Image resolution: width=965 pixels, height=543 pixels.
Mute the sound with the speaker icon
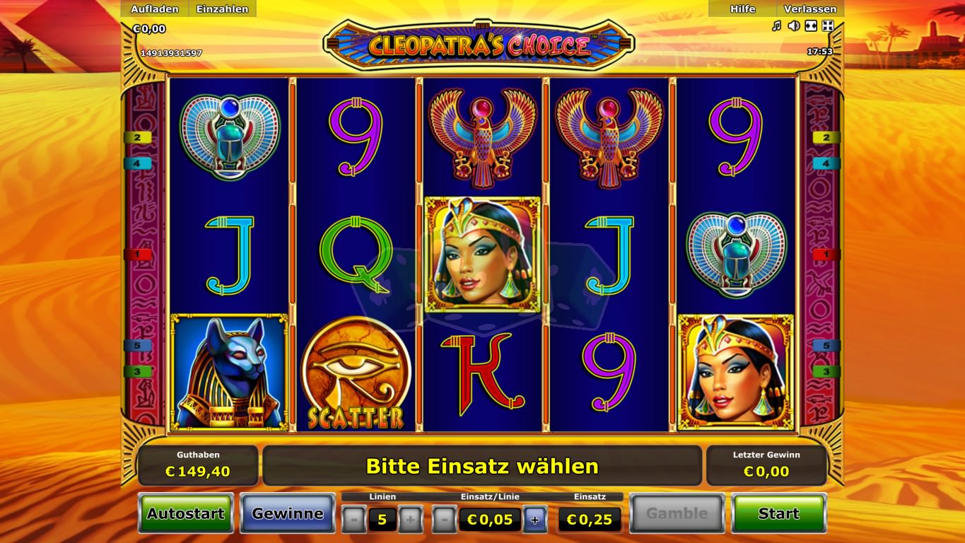pyautogui.click(x=794, y=26)
